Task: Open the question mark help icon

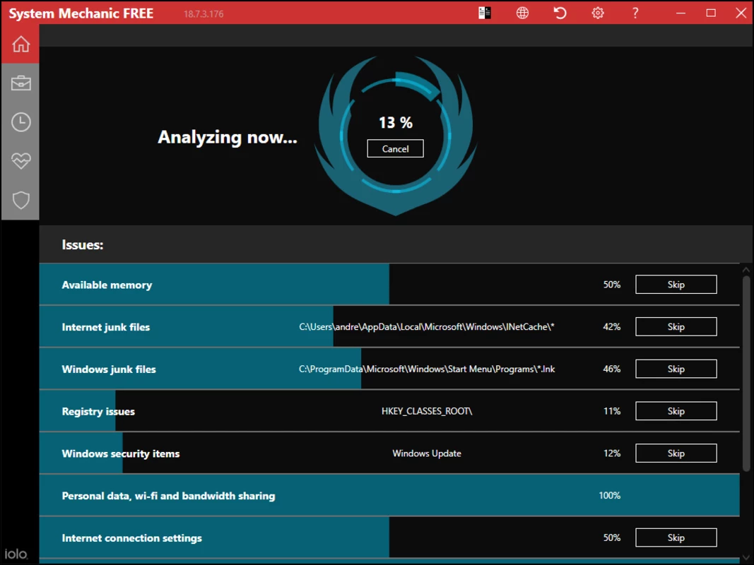Action: (x=635, y=13)
